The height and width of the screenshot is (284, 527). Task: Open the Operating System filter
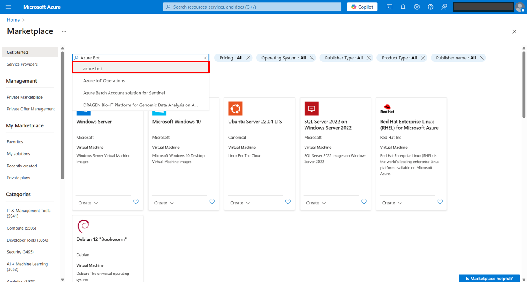283,58
